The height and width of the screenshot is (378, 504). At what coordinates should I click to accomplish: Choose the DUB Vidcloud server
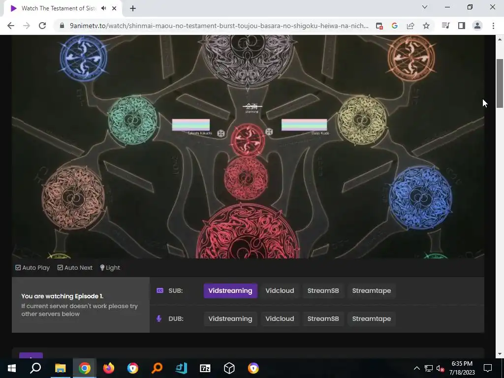pos(280,319)
